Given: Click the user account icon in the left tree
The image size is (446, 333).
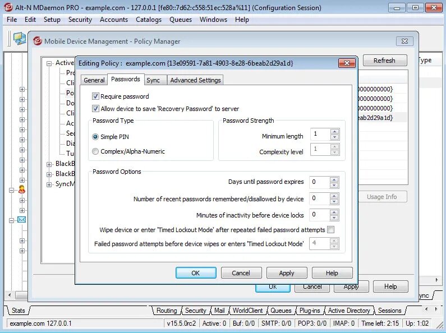Looking at the screenshot, I should 22,189.
